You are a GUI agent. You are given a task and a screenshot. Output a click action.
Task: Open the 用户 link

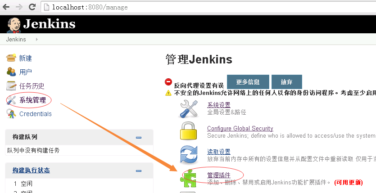click(25, 72)
